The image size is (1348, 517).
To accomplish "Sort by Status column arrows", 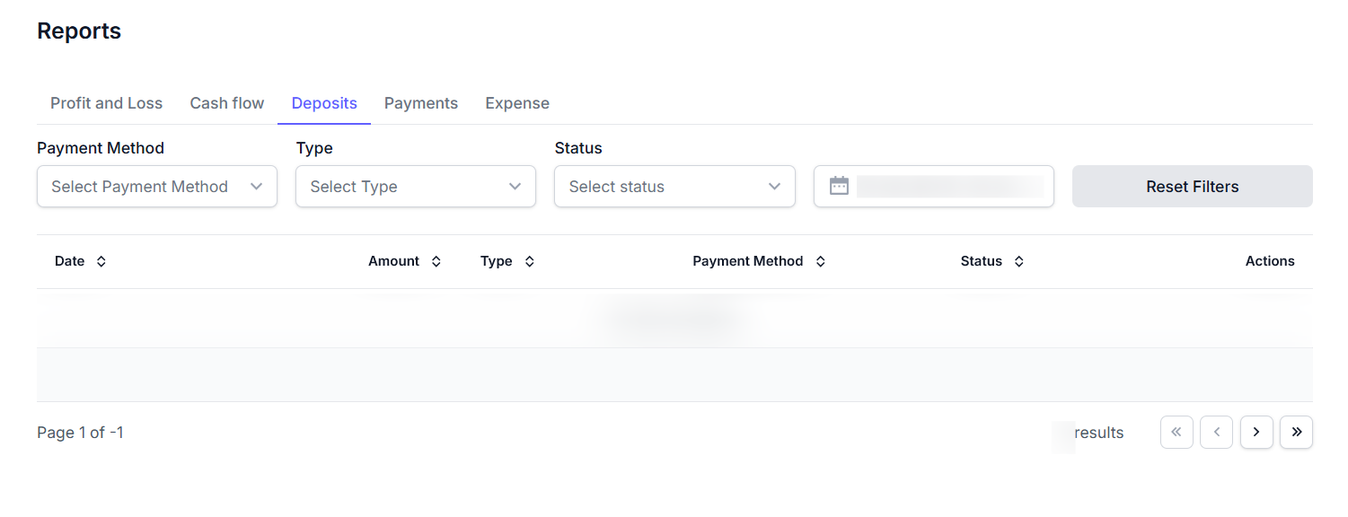I will (1019, 261).
